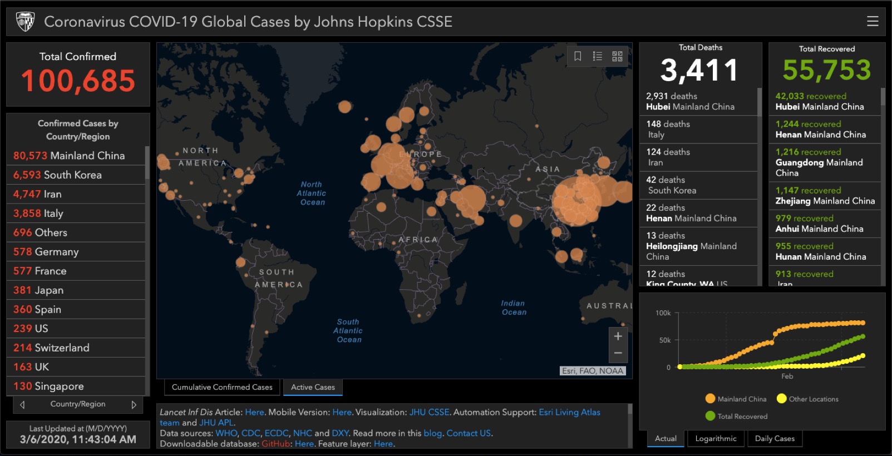Toggle Total Recovered series in chart legend
892x456 pixels.
[x=736, y=416]
